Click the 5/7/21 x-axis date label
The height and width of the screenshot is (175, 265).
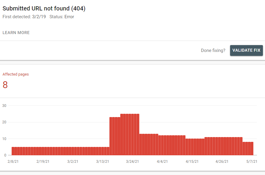pos(251,162)
